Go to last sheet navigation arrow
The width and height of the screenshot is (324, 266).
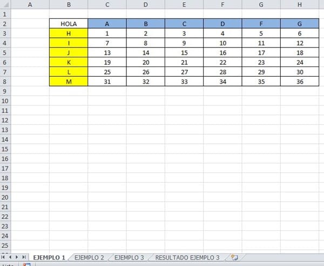(24, 257)
